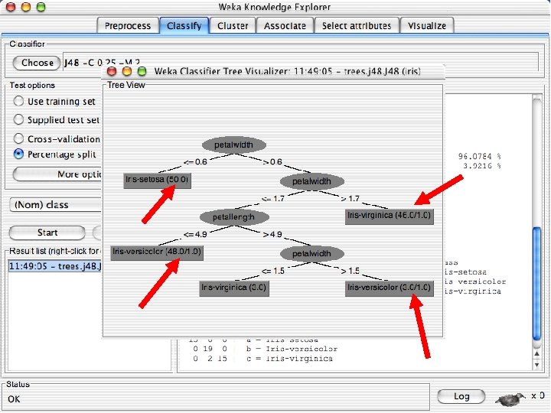551x413 pixels.
Task: Click the second-level petalwidth node
Action: click(x=311, y=181)
